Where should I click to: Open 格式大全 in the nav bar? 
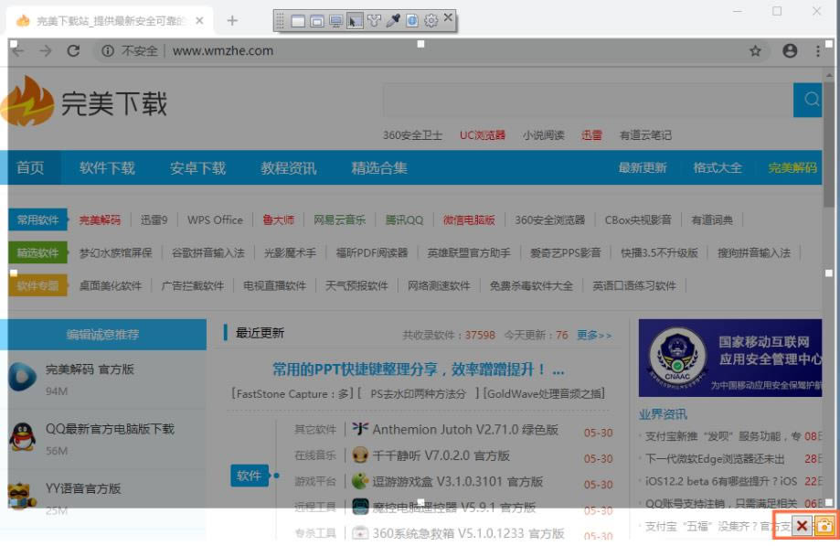[718, 167]
